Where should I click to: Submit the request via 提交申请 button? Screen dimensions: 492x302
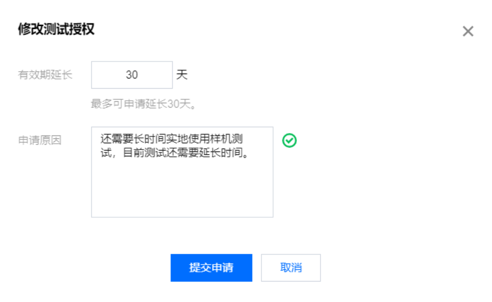211,267
